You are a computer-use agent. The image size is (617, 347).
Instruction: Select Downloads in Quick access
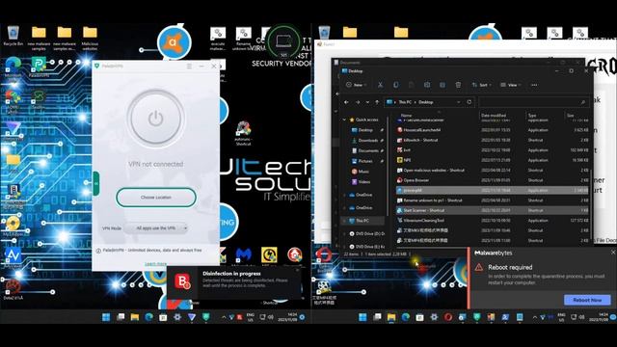point(368,140)
